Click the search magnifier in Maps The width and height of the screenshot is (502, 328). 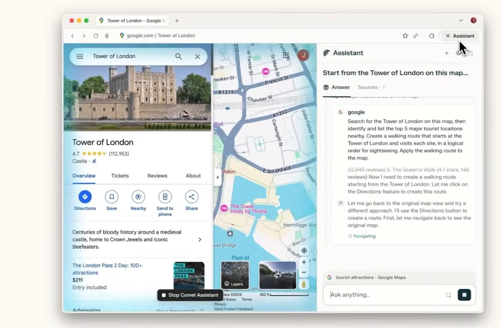[179, 57]
